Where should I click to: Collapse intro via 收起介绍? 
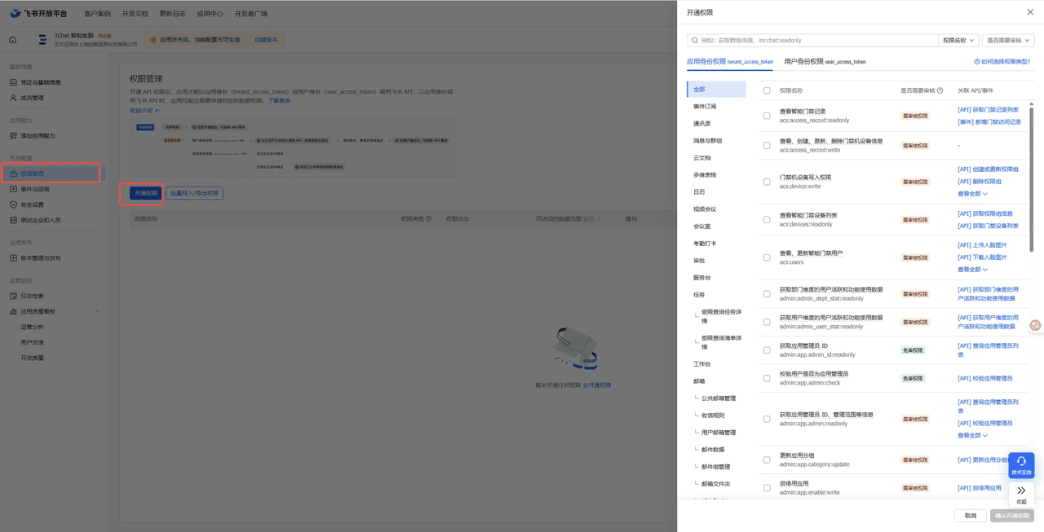click(x=144, y=111)
